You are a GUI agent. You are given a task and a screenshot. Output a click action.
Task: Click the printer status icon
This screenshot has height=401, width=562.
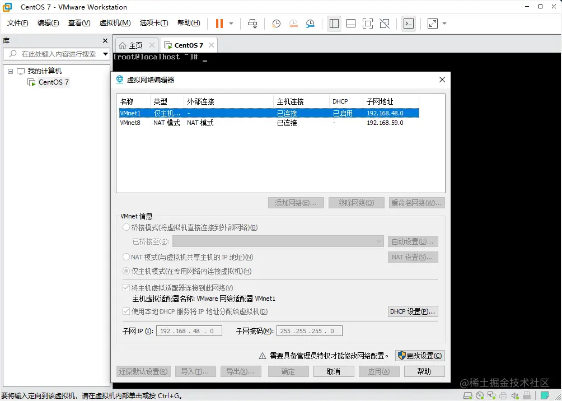503,396
